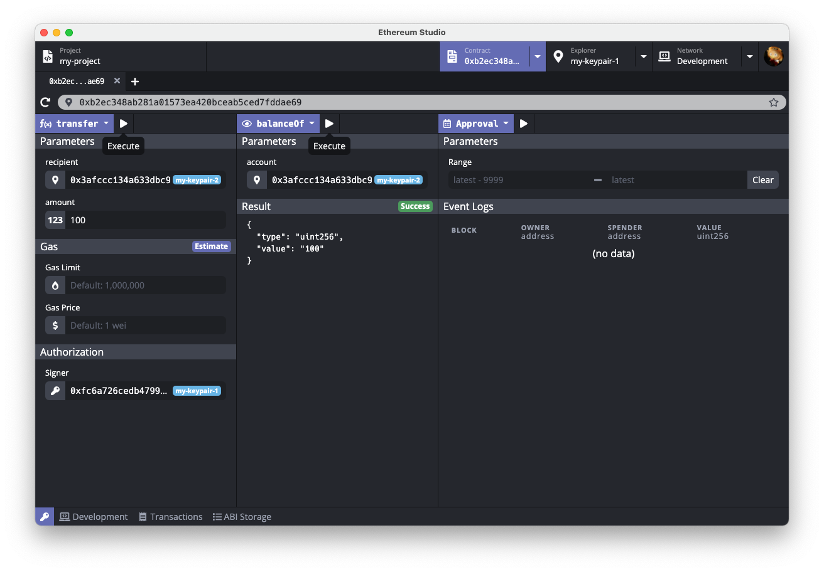
Task: Focus the Gas Price input
Action: (x=145, y=326)
